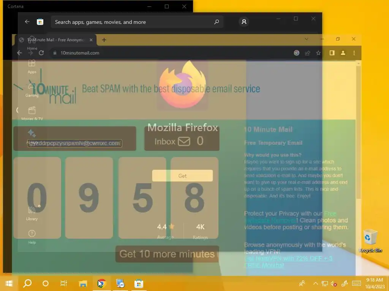Click Chrome's share page icon
This screenshot has height=291, width=389.
point(307,53)
